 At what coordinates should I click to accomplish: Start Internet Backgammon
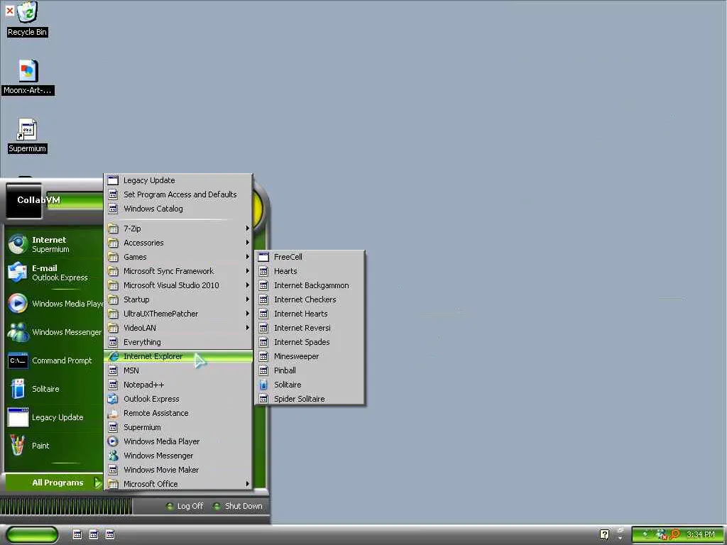[x=310, y=285]
